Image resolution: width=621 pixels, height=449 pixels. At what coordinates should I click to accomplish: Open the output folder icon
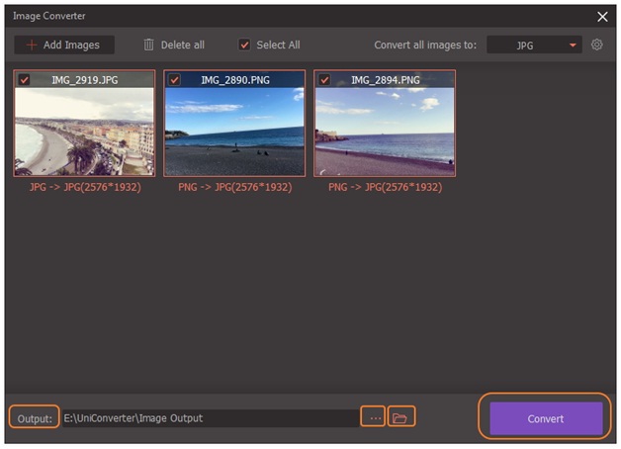coord(400,418)
